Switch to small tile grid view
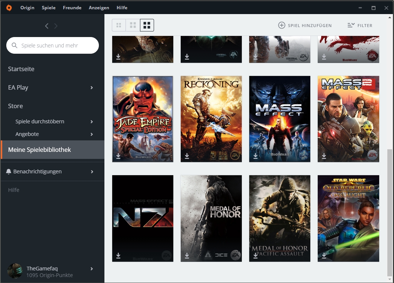The width and height of the screenshot is (394, 283). pyautogui.click(x=119, y=25)
